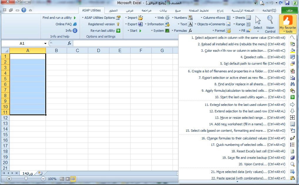Expand the System dropdown
Viewport: 299px width, 185px height.
pos(160,31)
